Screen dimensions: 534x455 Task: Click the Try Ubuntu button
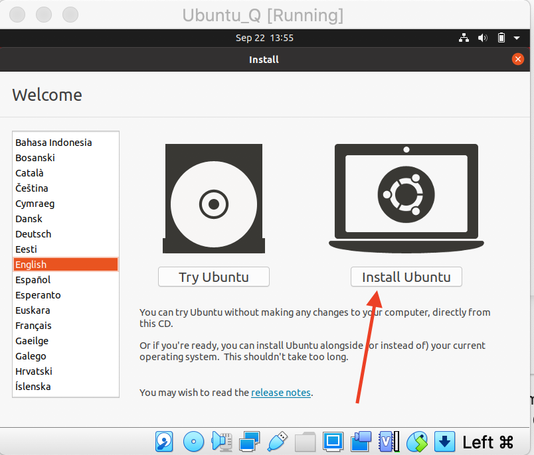pyautogui.click(x=213, y=277)
